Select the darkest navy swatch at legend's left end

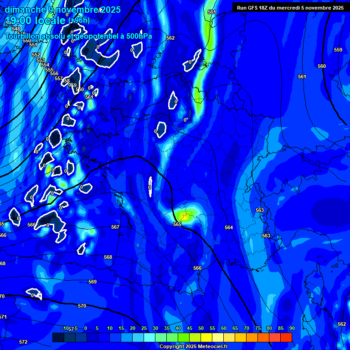point(58,337)
